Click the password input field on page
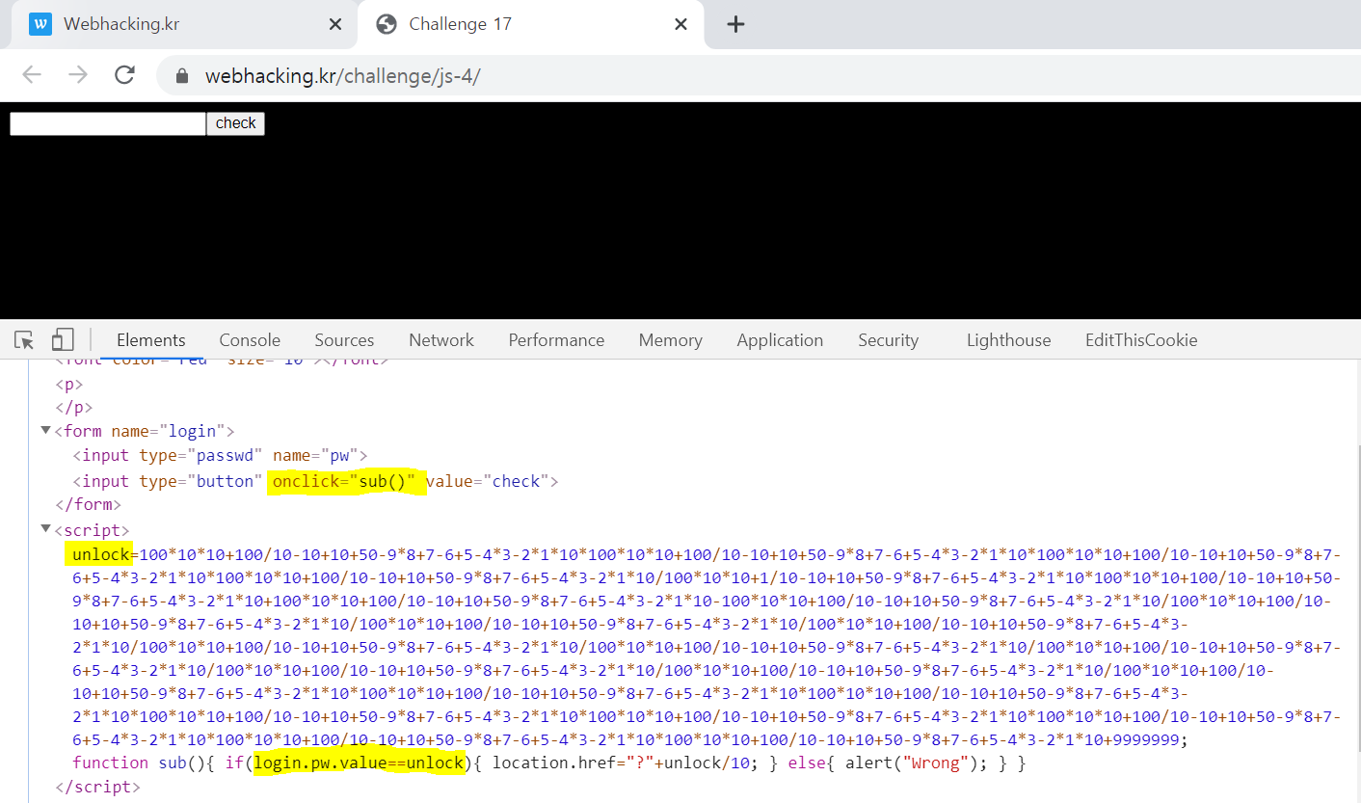This screenshot has height=803, width=1361. coord(108,123)
